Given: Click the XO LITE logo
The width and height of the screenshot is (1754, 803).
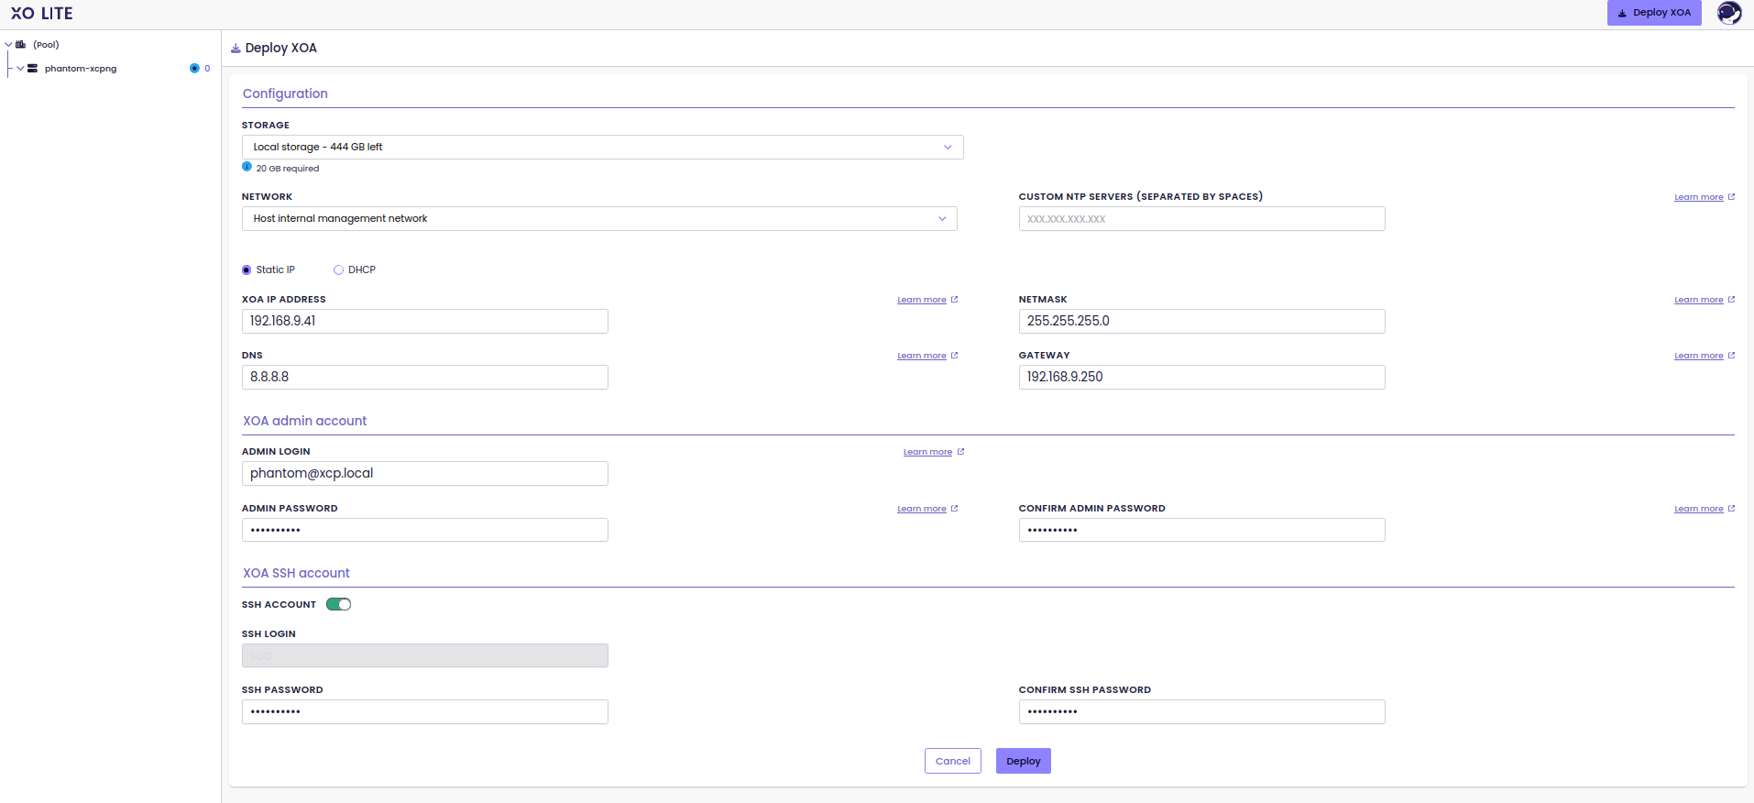Looking at the screenshot, I should (41, 14).
